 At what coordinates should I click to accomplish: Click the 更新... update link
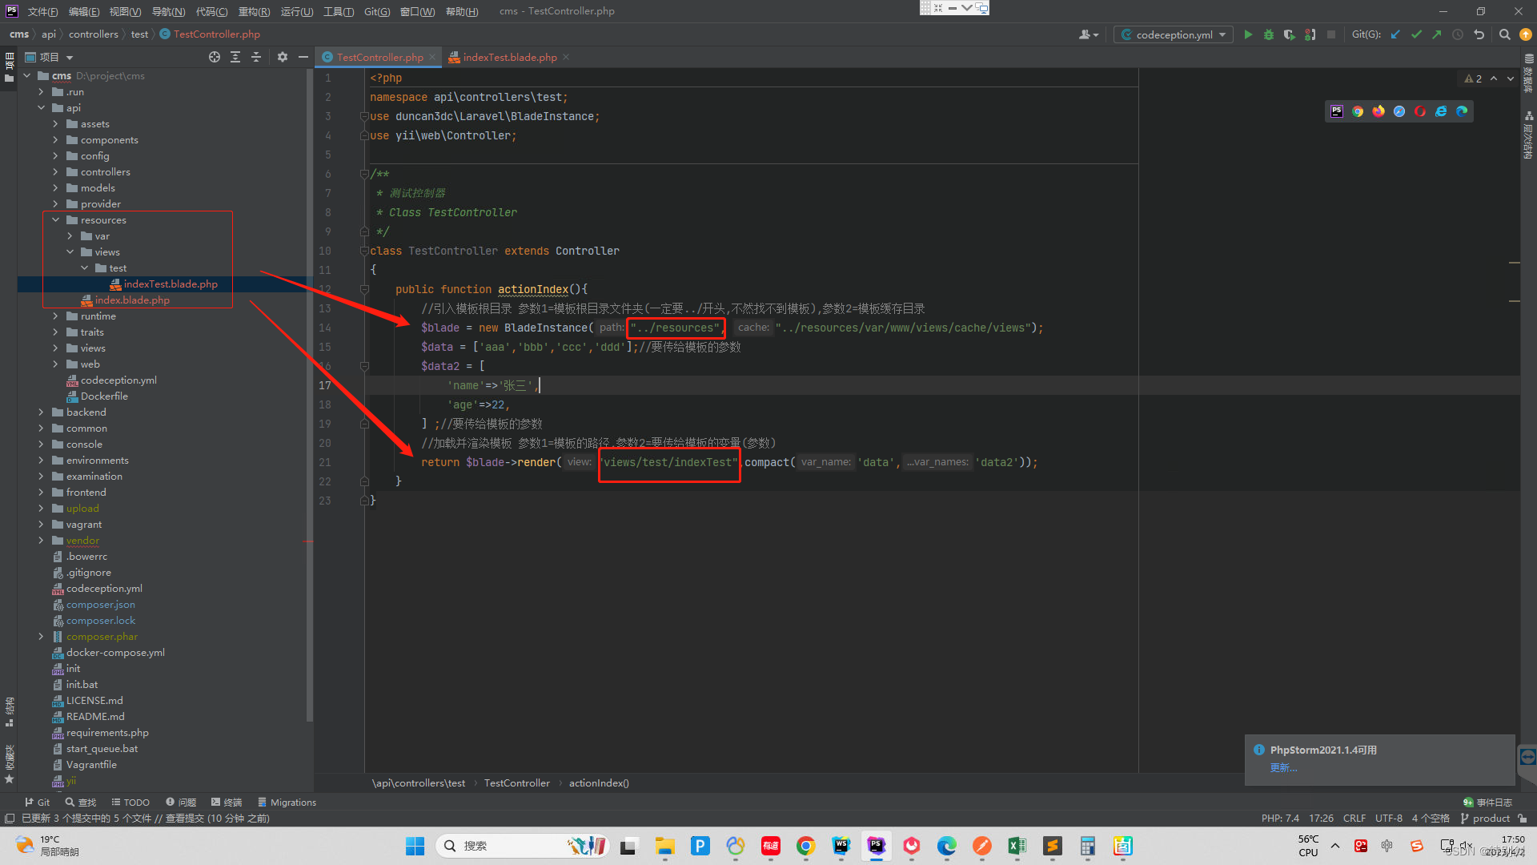point(1283,767)
